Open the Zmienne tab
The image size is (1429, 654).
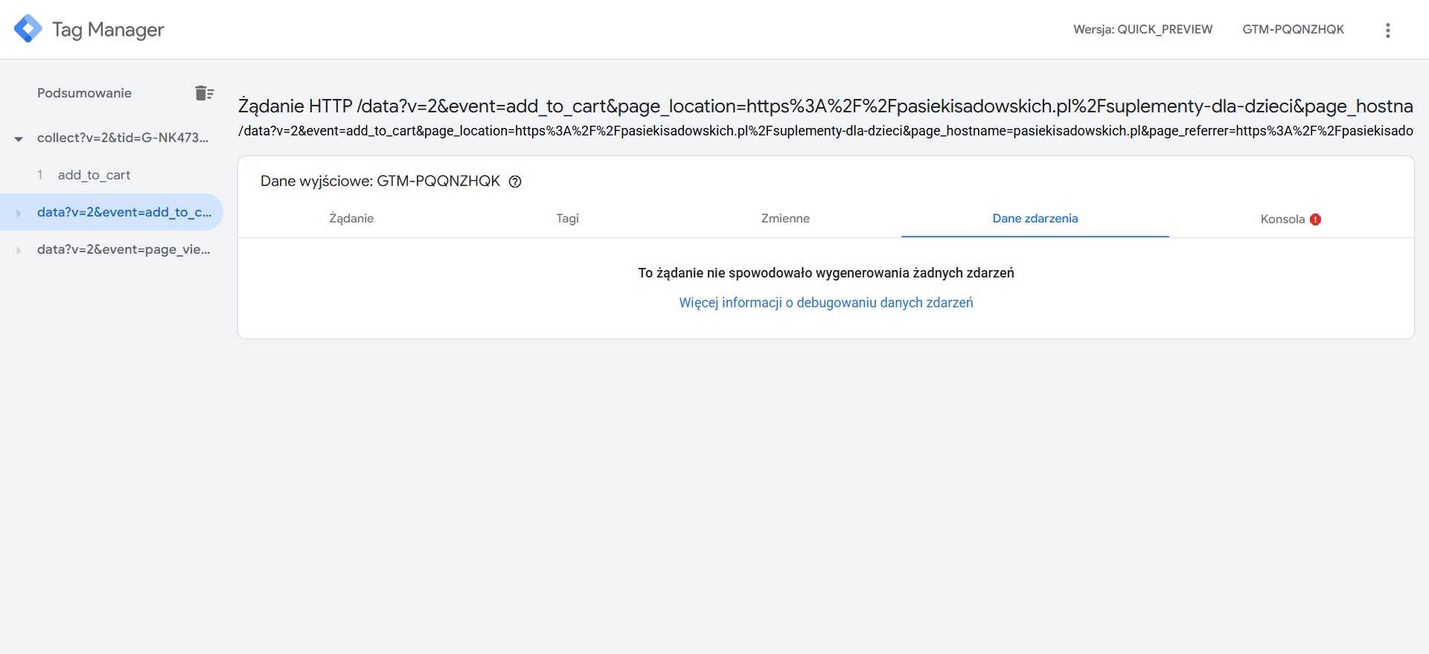click(x=785, y=218)
